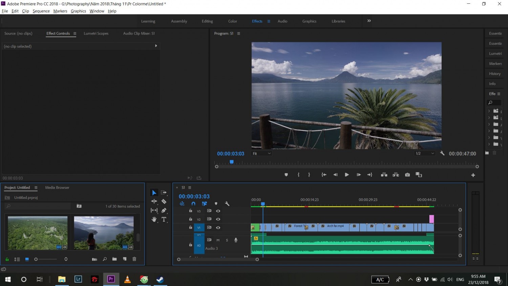Select the Razor tool
Viewport: 508px width, 286px height.
pyautogui.click(x=164, y=201)
